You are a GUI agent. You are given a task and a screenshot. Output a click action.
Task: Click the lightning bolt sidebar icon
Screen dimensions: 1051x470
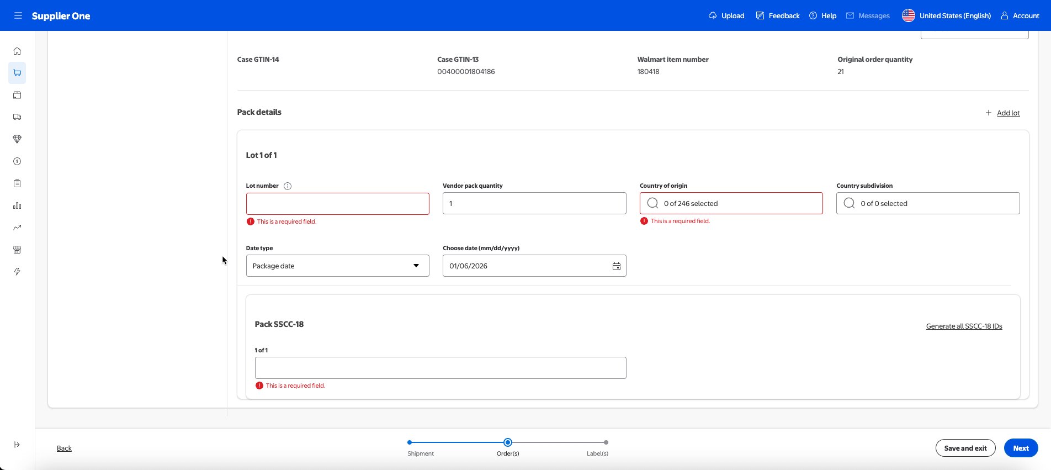[17, 272]
